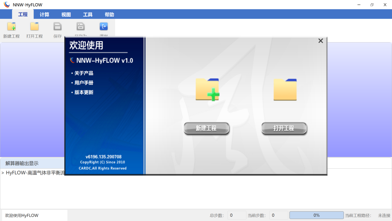Open the 计算 tab
Screen dimensions: 392x221
point(45,15)
